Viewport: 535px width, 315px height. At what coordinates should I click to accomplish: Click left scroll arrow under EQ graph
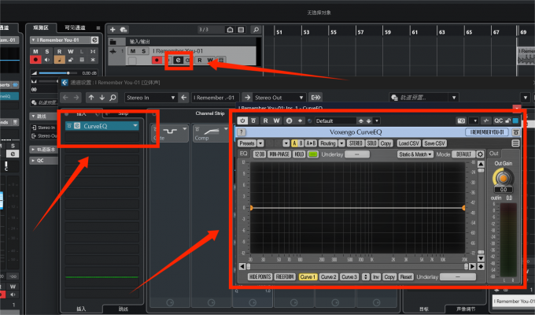click(x=242, y=266)
